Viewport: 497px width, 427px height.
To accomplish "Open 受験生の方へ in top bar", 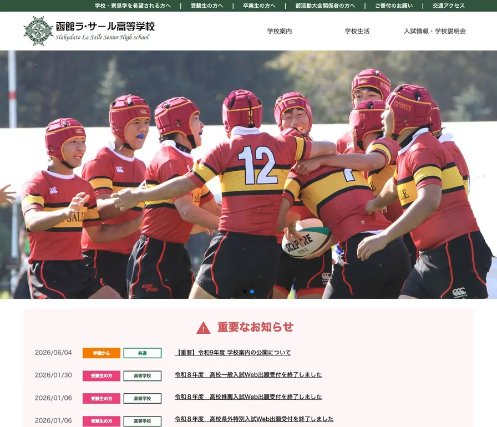I will (x=207, y=6).
